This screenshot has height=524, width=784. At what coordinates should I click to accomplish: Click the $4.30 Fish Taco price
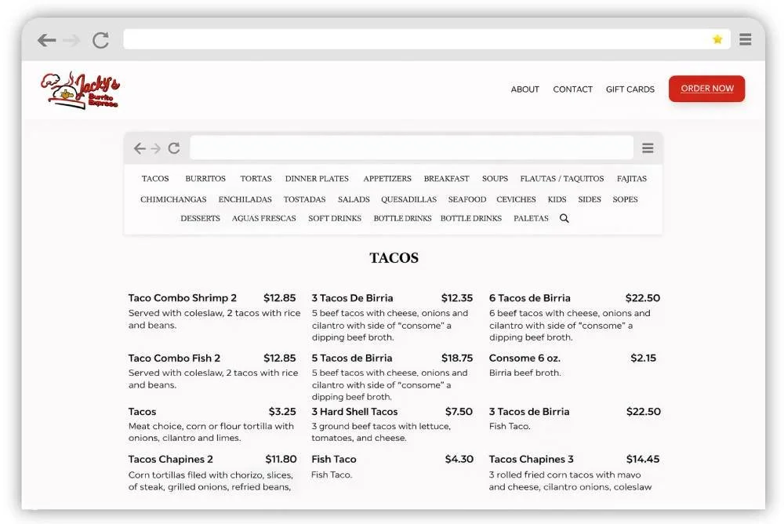[x=459, y=459]
